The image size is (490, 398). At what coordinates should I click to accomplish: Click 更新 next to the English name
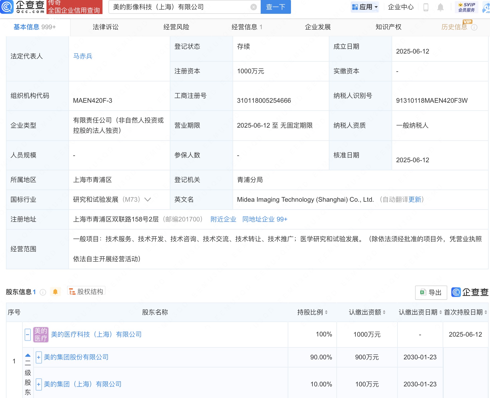coord(415,200)
